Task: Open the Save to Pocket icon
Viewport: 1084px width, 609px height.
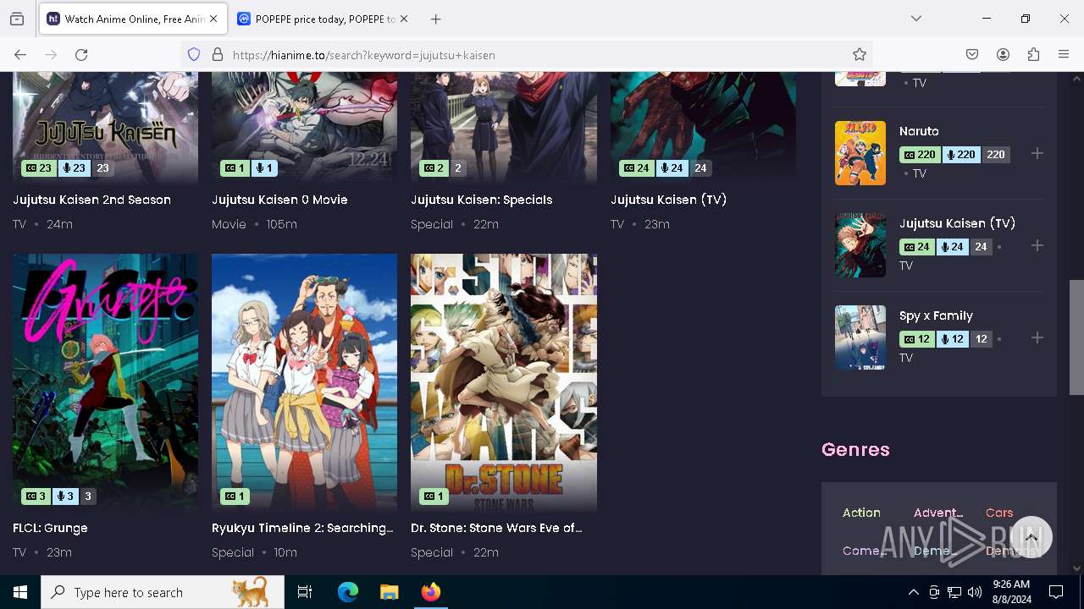Action: click(972, 55)
